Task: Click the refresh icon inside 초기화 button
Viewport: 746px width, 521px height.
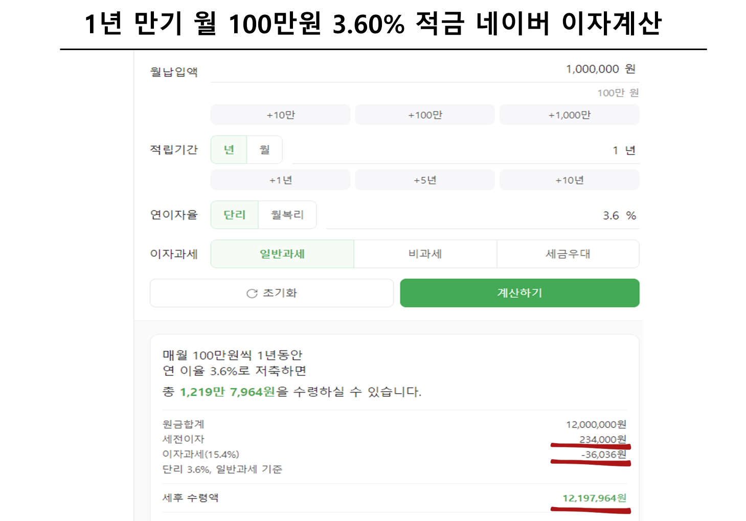Action: pyautogui.click(x=252, y=293)
